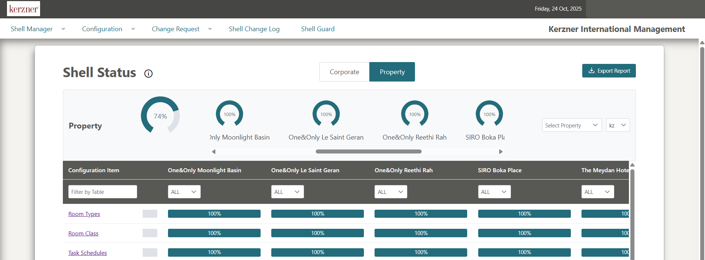
Task: Open the Room Types link
Action: (84, 214)
